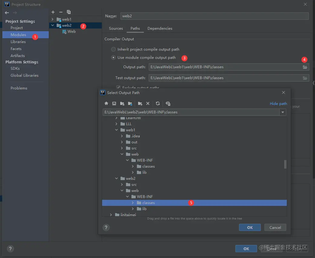Switch to the Sources tab
The height and width of the screenshot is (258, 315).
tap(116, 28)
